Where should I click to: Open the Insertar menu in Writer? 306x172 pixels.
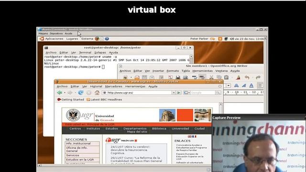click(x=158, y=71)
